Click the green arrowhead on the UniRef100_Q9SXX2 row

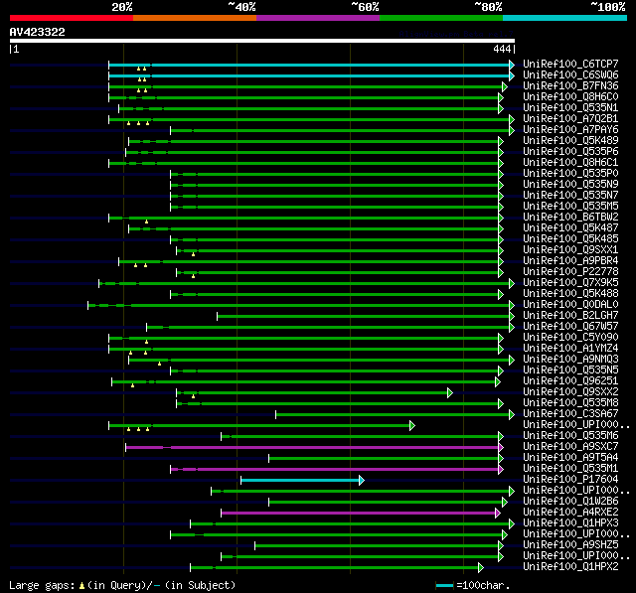[450, 392]
